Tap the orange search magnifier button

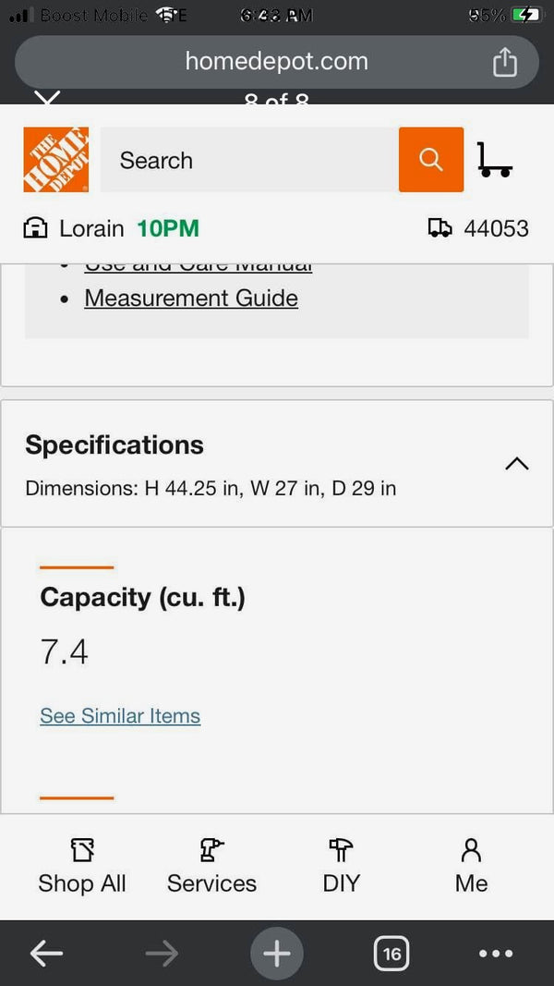point(431,160)
